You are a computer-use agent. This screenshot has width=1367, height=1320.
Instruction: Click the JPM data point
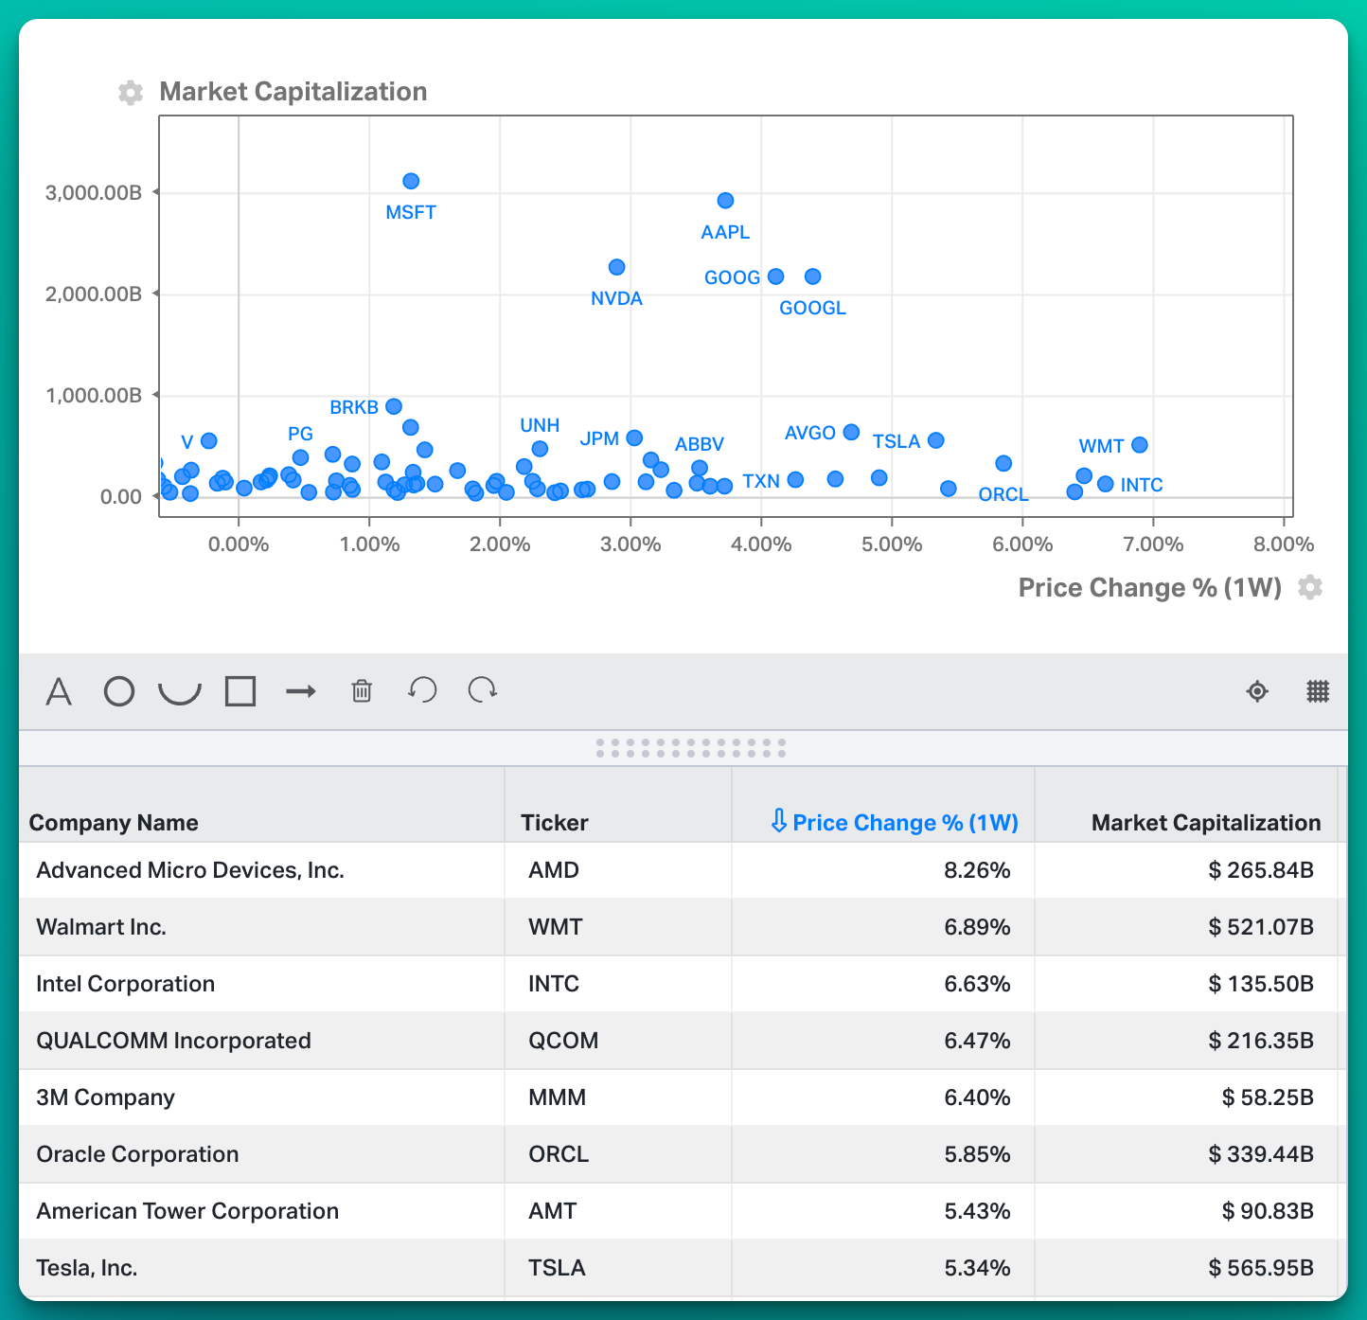pos(634,437)
